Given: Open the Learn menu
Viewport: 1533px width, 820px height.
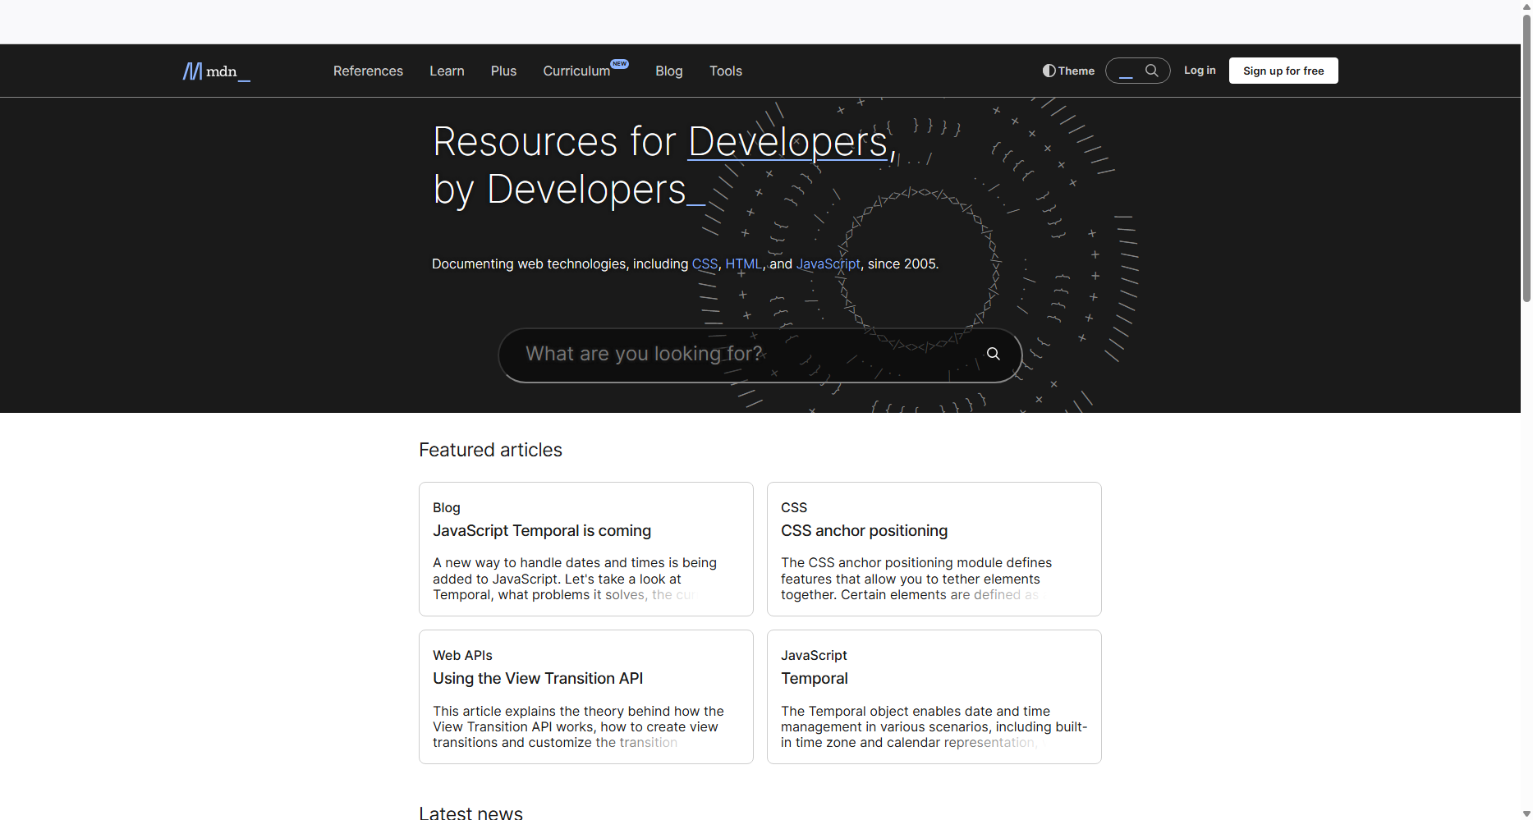Looking at the screenshot, I should 447,71.
